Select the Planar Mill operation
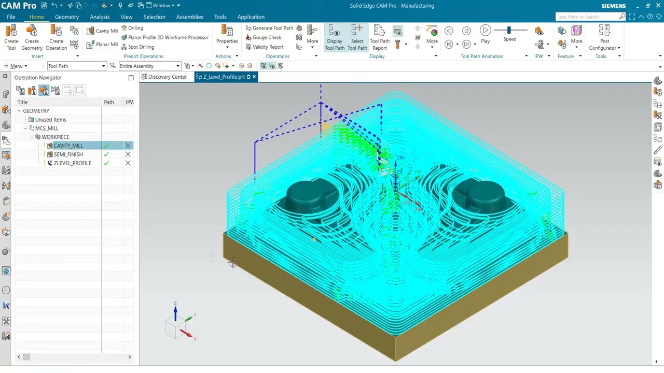This screenshot has height=373, width=664. coord(102,45)
